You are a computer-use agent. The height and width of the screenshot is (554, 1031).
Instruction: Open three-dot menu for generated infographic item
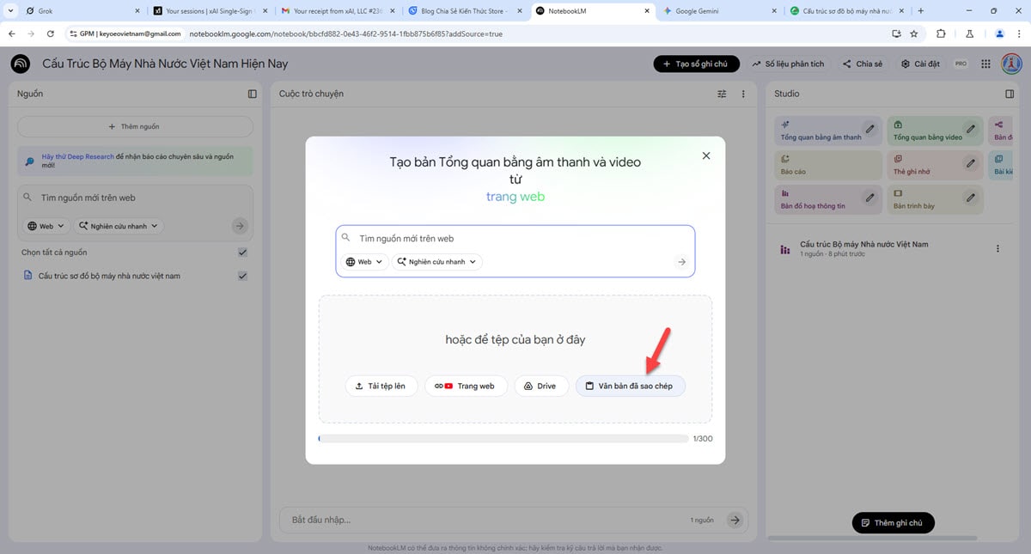point(997,249)
